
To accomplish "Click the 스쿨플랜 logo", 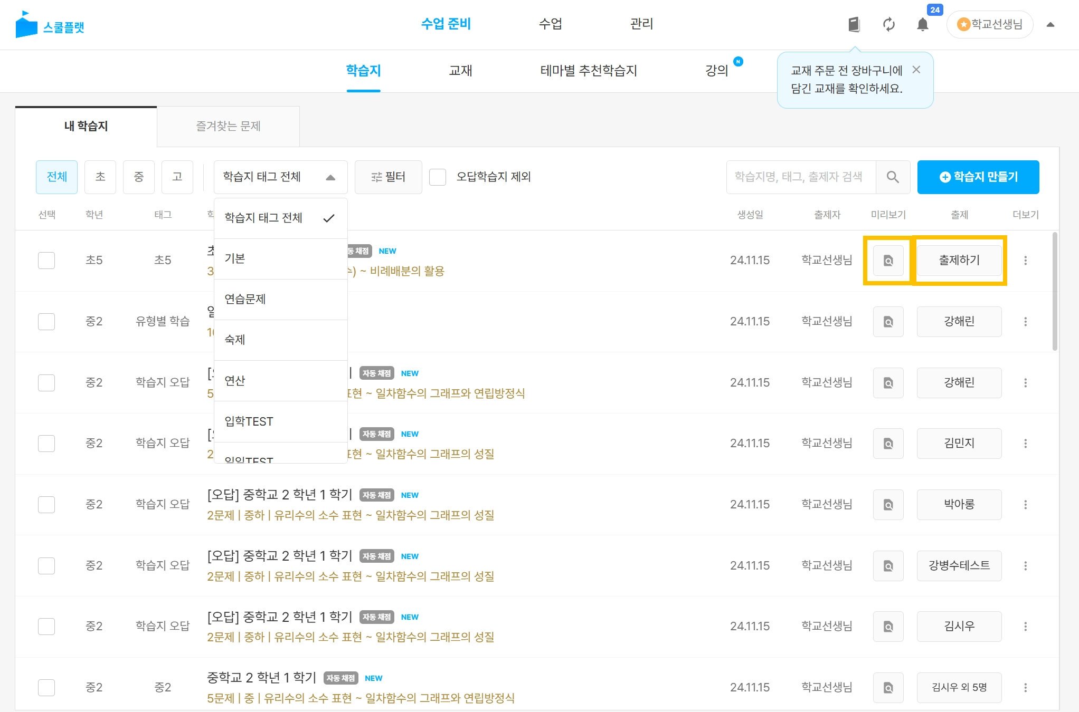I will click(x=50, y=25).
